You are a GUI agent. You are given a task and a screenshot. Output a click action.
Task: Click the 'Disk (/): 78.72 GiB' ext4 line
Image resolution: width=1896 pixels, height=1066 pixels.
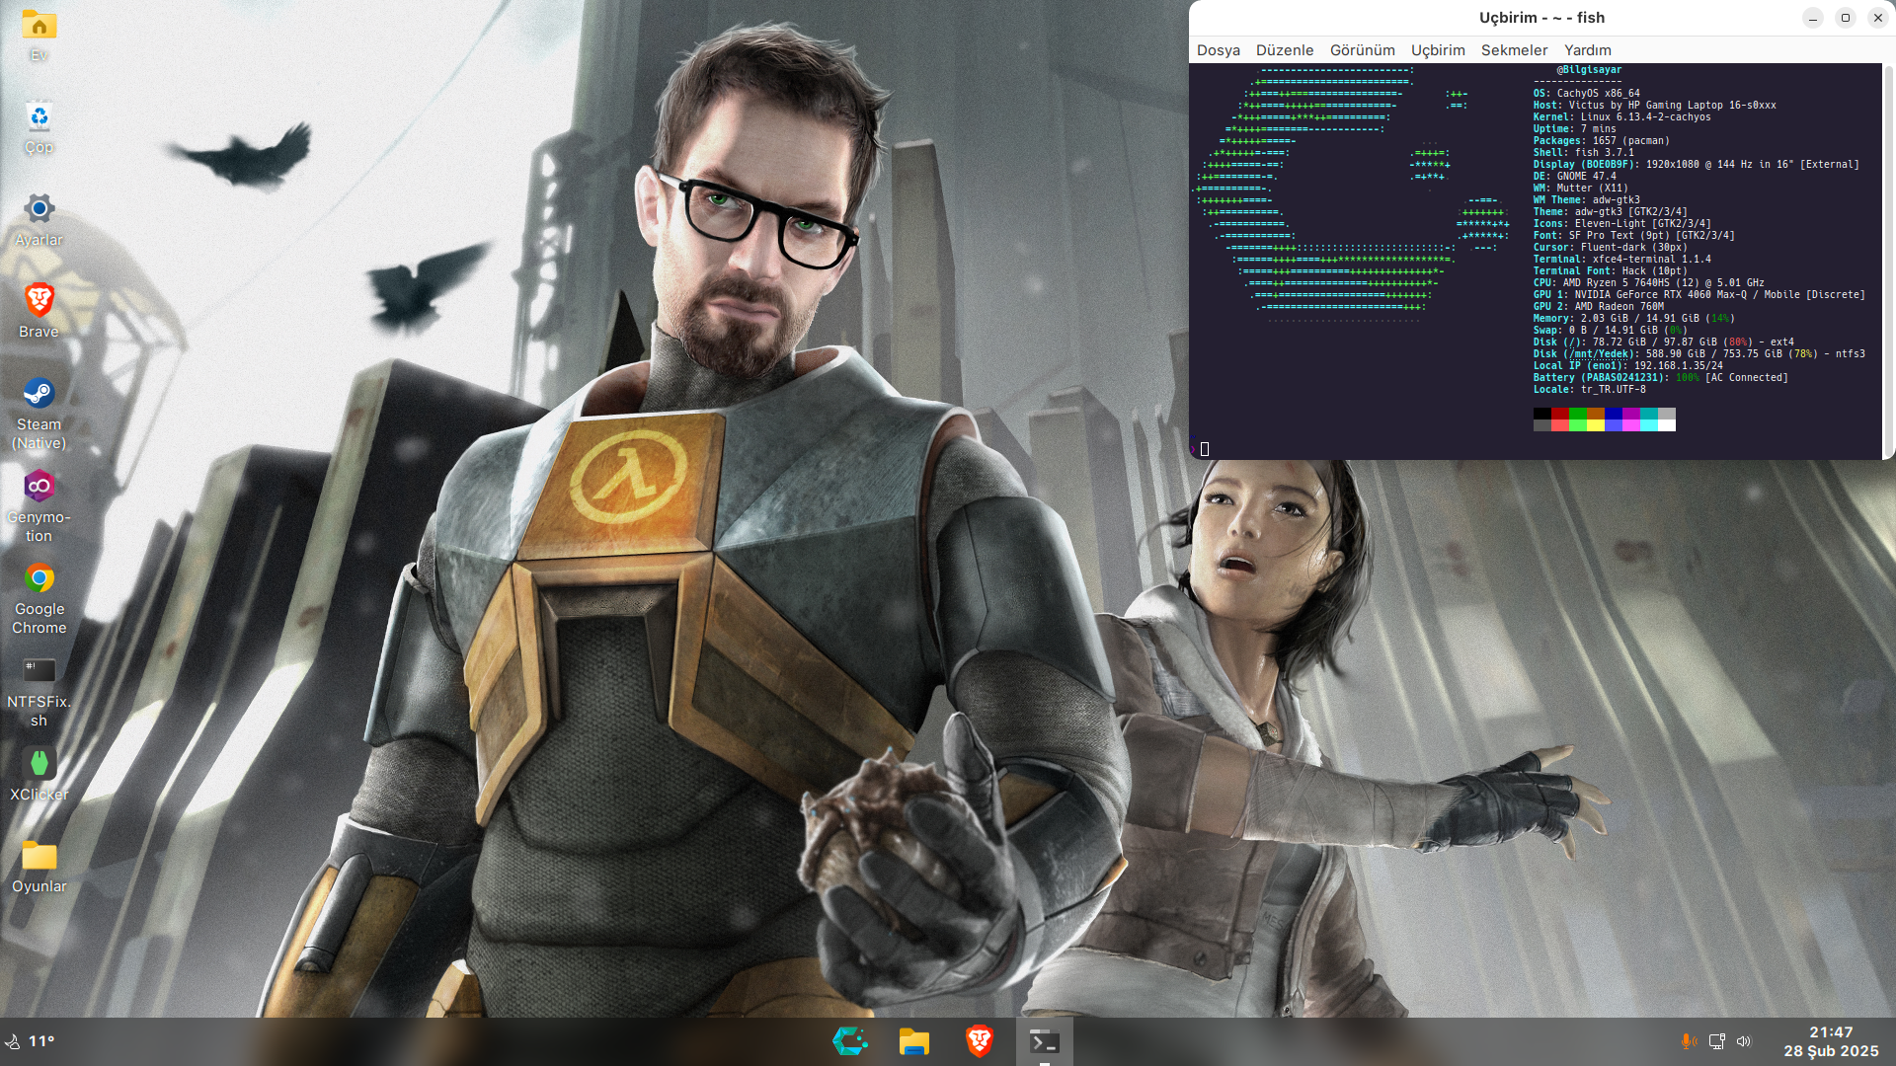point(1664,343)
